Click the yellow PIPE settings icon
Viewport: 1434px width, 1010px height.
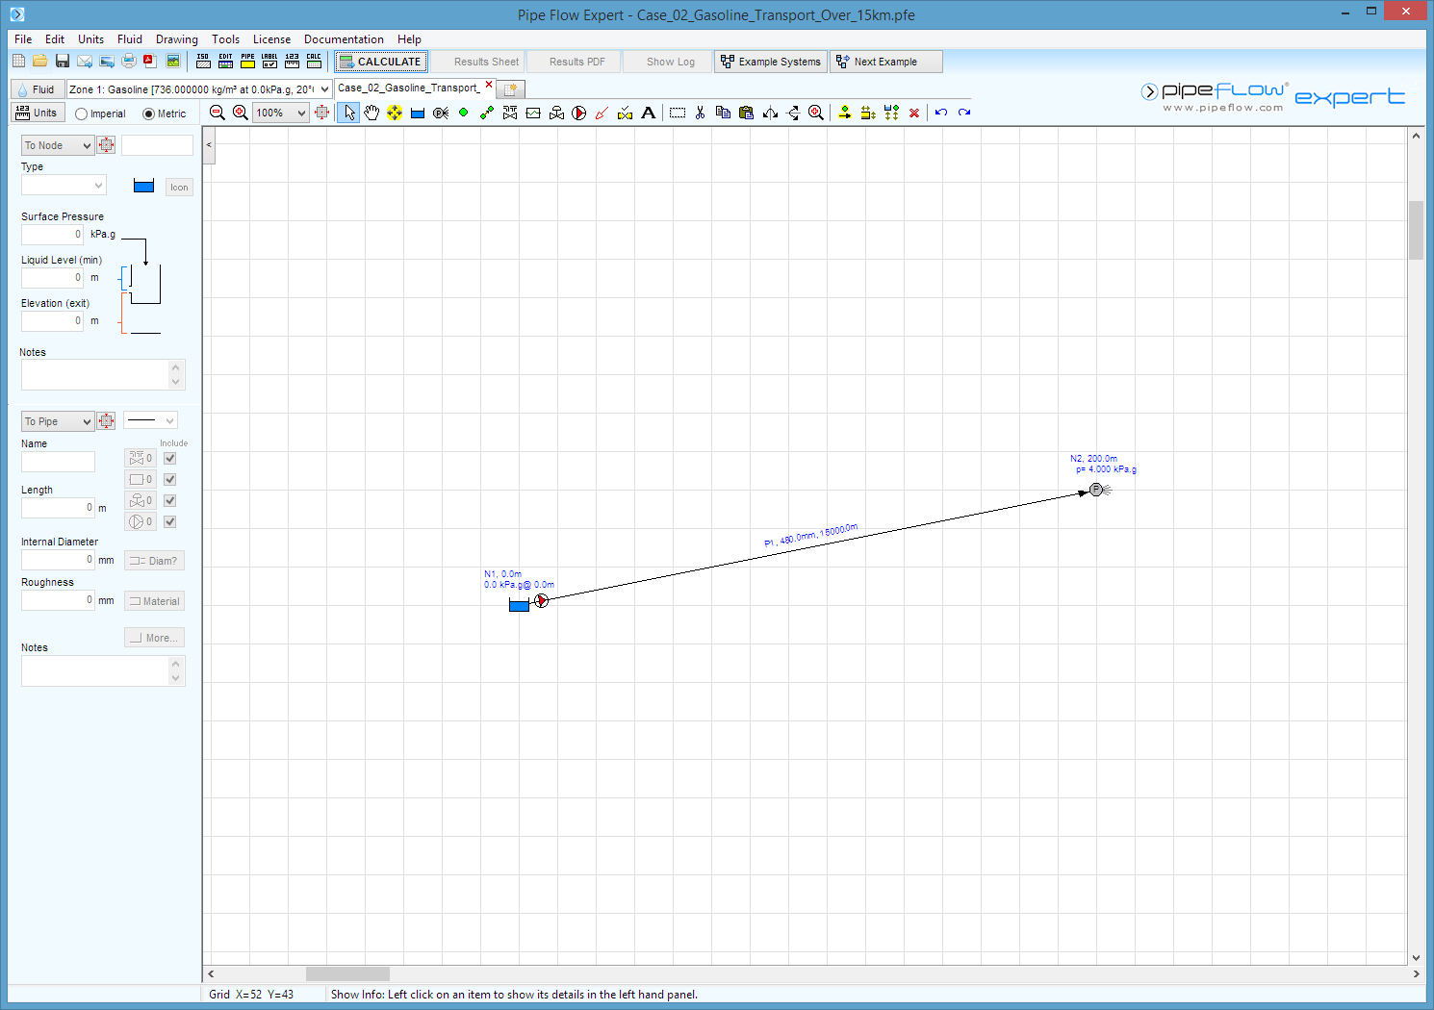(x=247, y=62)
